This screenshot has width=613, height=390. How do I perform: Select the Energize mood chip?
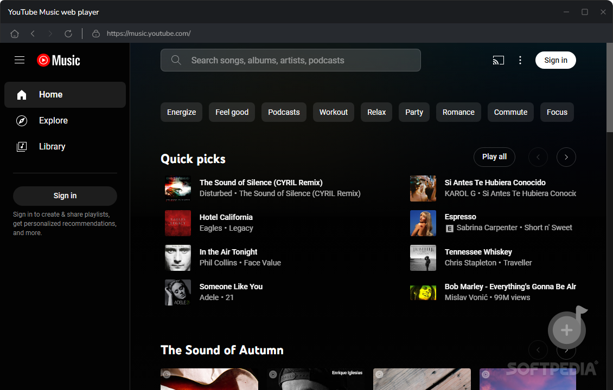pyautogui.click(x=181, y=112)
